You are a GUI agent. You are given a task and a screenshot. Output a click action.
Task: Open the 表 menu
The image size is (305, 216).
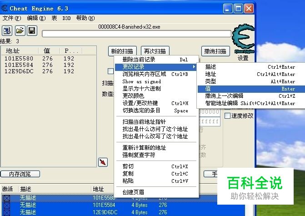54,18
